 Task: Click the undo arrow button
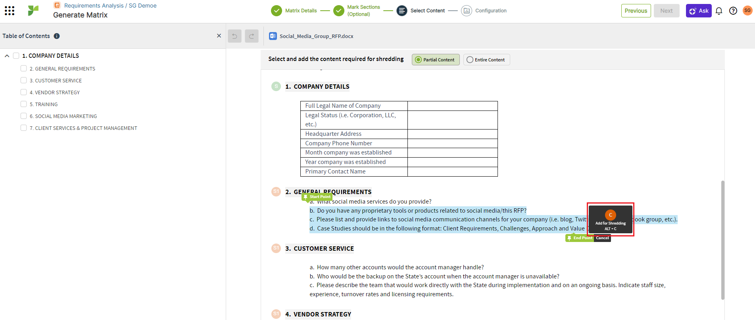tap(234, 36)
